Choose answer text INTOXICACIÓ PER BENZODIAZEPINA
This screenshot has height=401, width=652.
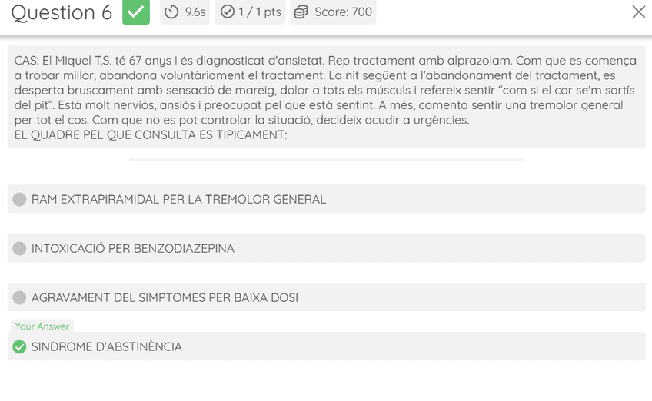click(x=133, y=249)
